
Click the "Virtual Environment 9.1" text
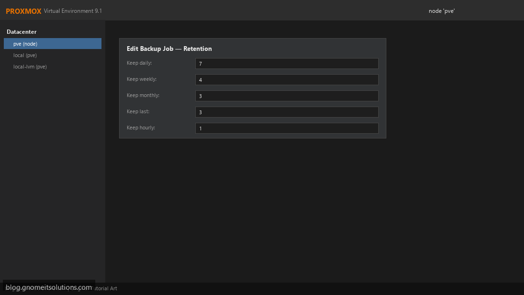[x=73, y=11]
